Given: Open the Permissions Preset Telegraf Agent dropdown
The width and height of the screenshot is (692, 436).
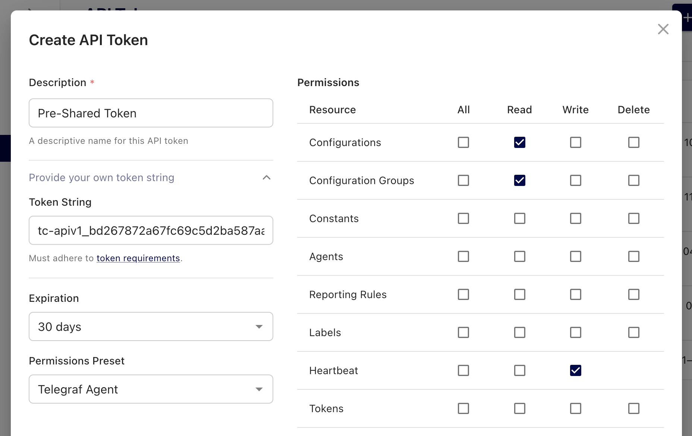Looking at the screenshot, I should 151,389.
